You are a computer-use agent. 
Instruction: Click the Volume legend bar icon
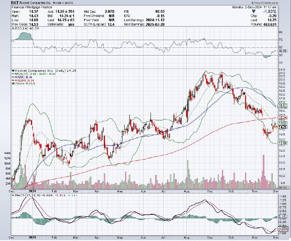tap(13, 84)
